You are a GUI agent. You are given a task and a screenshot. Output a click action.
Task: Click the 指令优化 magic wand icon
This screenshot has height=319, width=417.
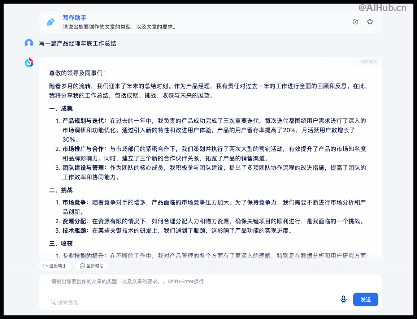tap(53, 302)
